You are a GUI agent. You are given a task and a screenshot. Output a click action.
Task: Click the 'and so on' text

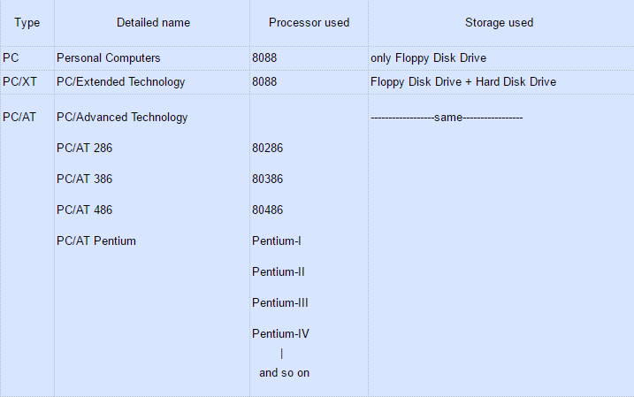[x=285, y=373]
